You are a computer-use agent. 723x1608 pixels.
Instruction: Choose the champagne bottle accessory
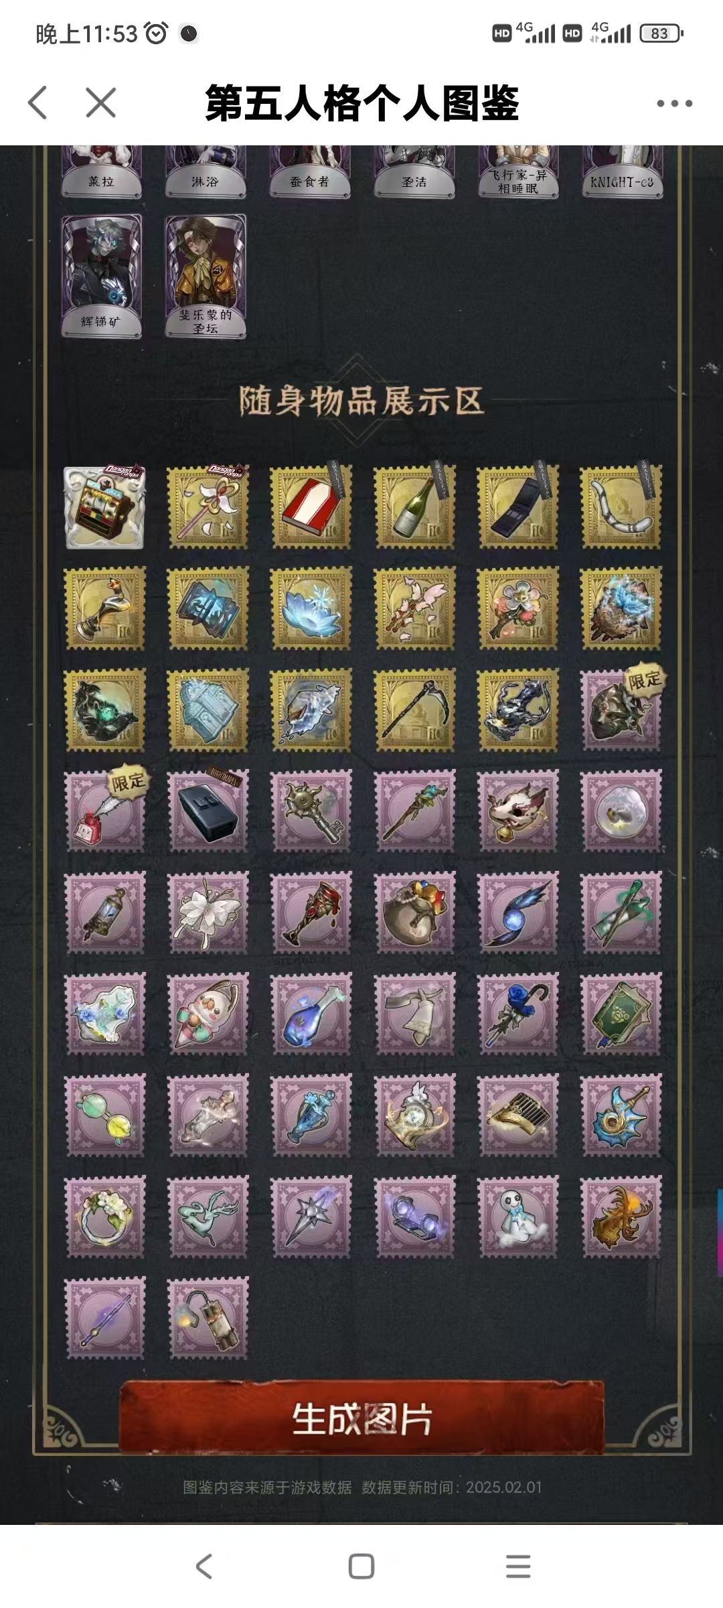pyautogui.click(x=414, y=507)
